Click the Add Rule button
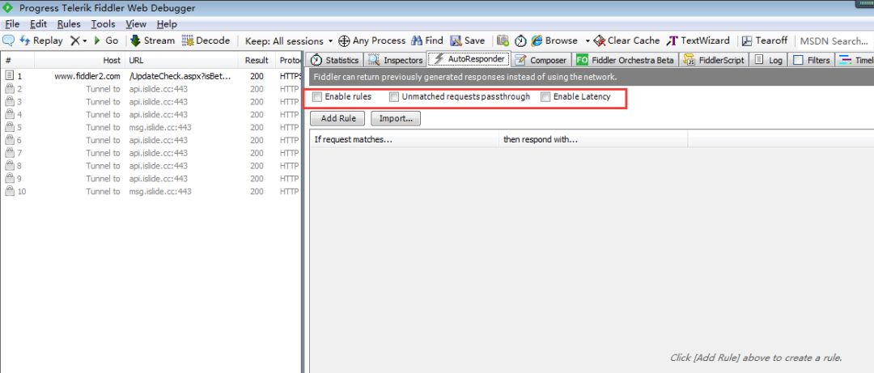This screenshot has height=373, width=874. [338, 118]
